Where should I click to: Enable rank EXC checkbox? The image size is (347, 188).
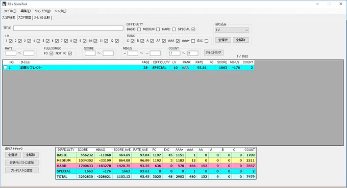tap(206, 41)
